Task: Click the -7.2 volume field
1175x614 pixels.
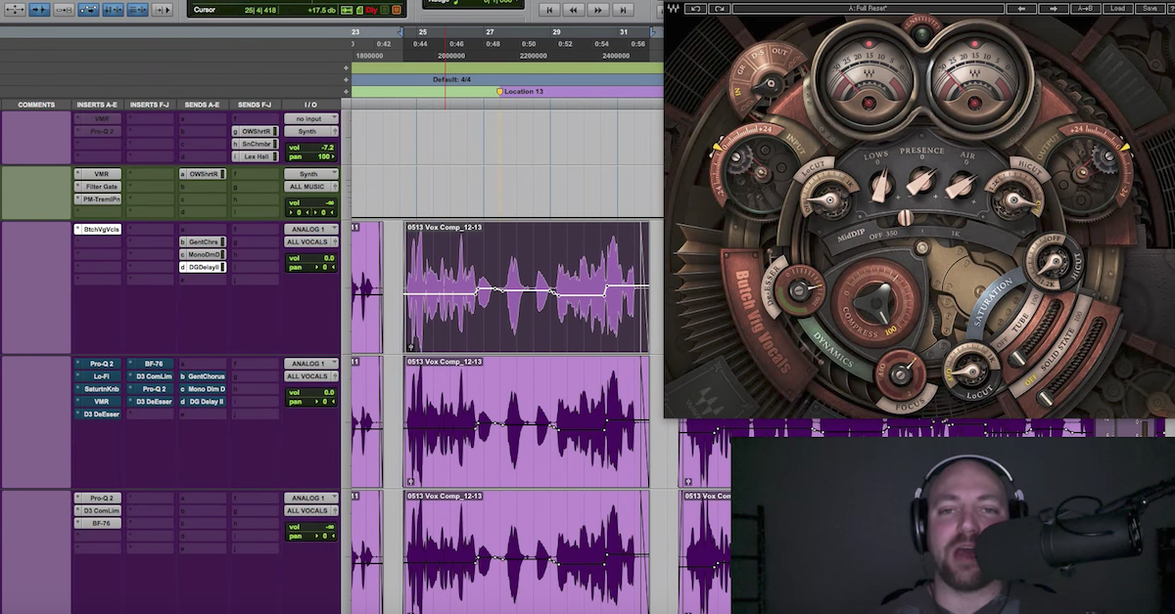Action: [311, 147]
